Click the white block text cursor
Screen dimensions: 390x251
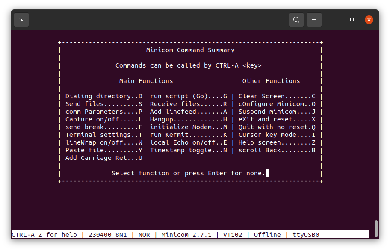(267, 173)
